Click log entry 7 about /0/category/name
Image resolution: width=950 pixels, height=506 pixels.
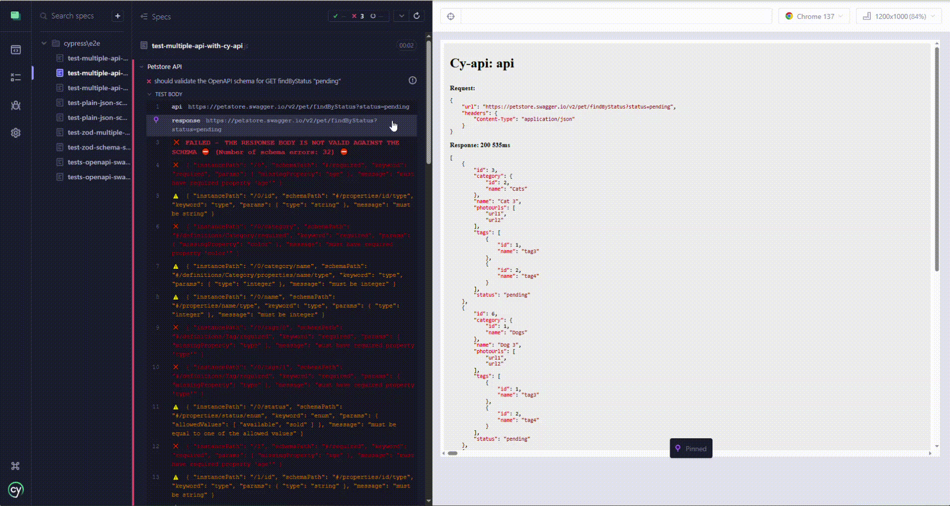click(288, 275)
